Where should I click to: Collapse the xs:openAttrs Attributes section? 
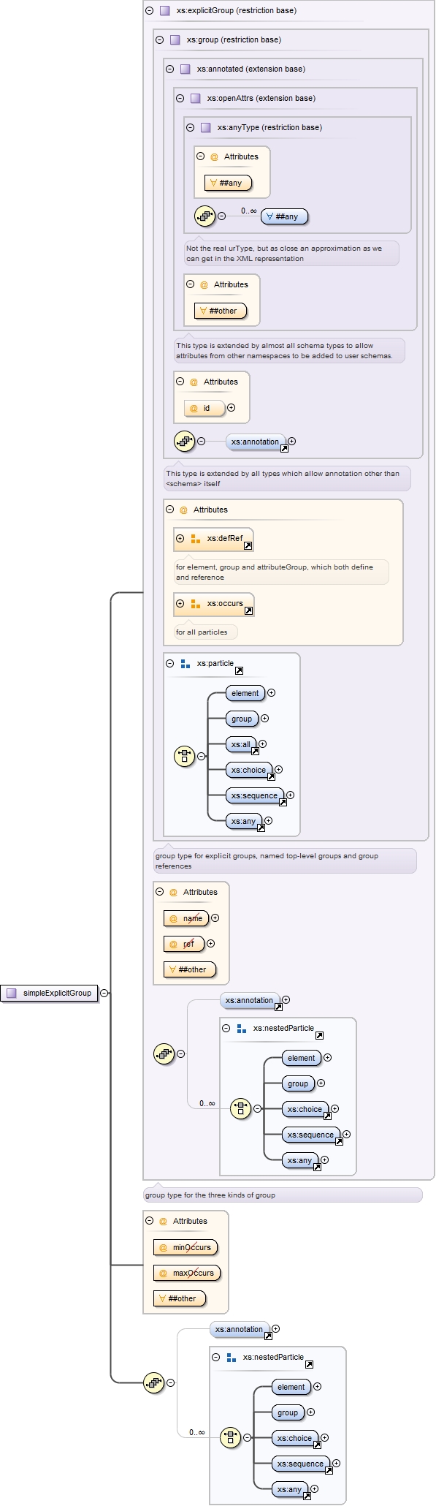coord(191,284)
